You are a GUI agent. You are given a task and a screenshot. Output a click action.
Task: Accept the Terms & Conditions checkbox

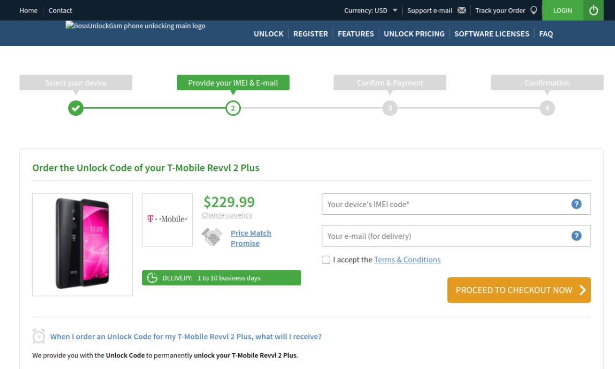point(326,260)
